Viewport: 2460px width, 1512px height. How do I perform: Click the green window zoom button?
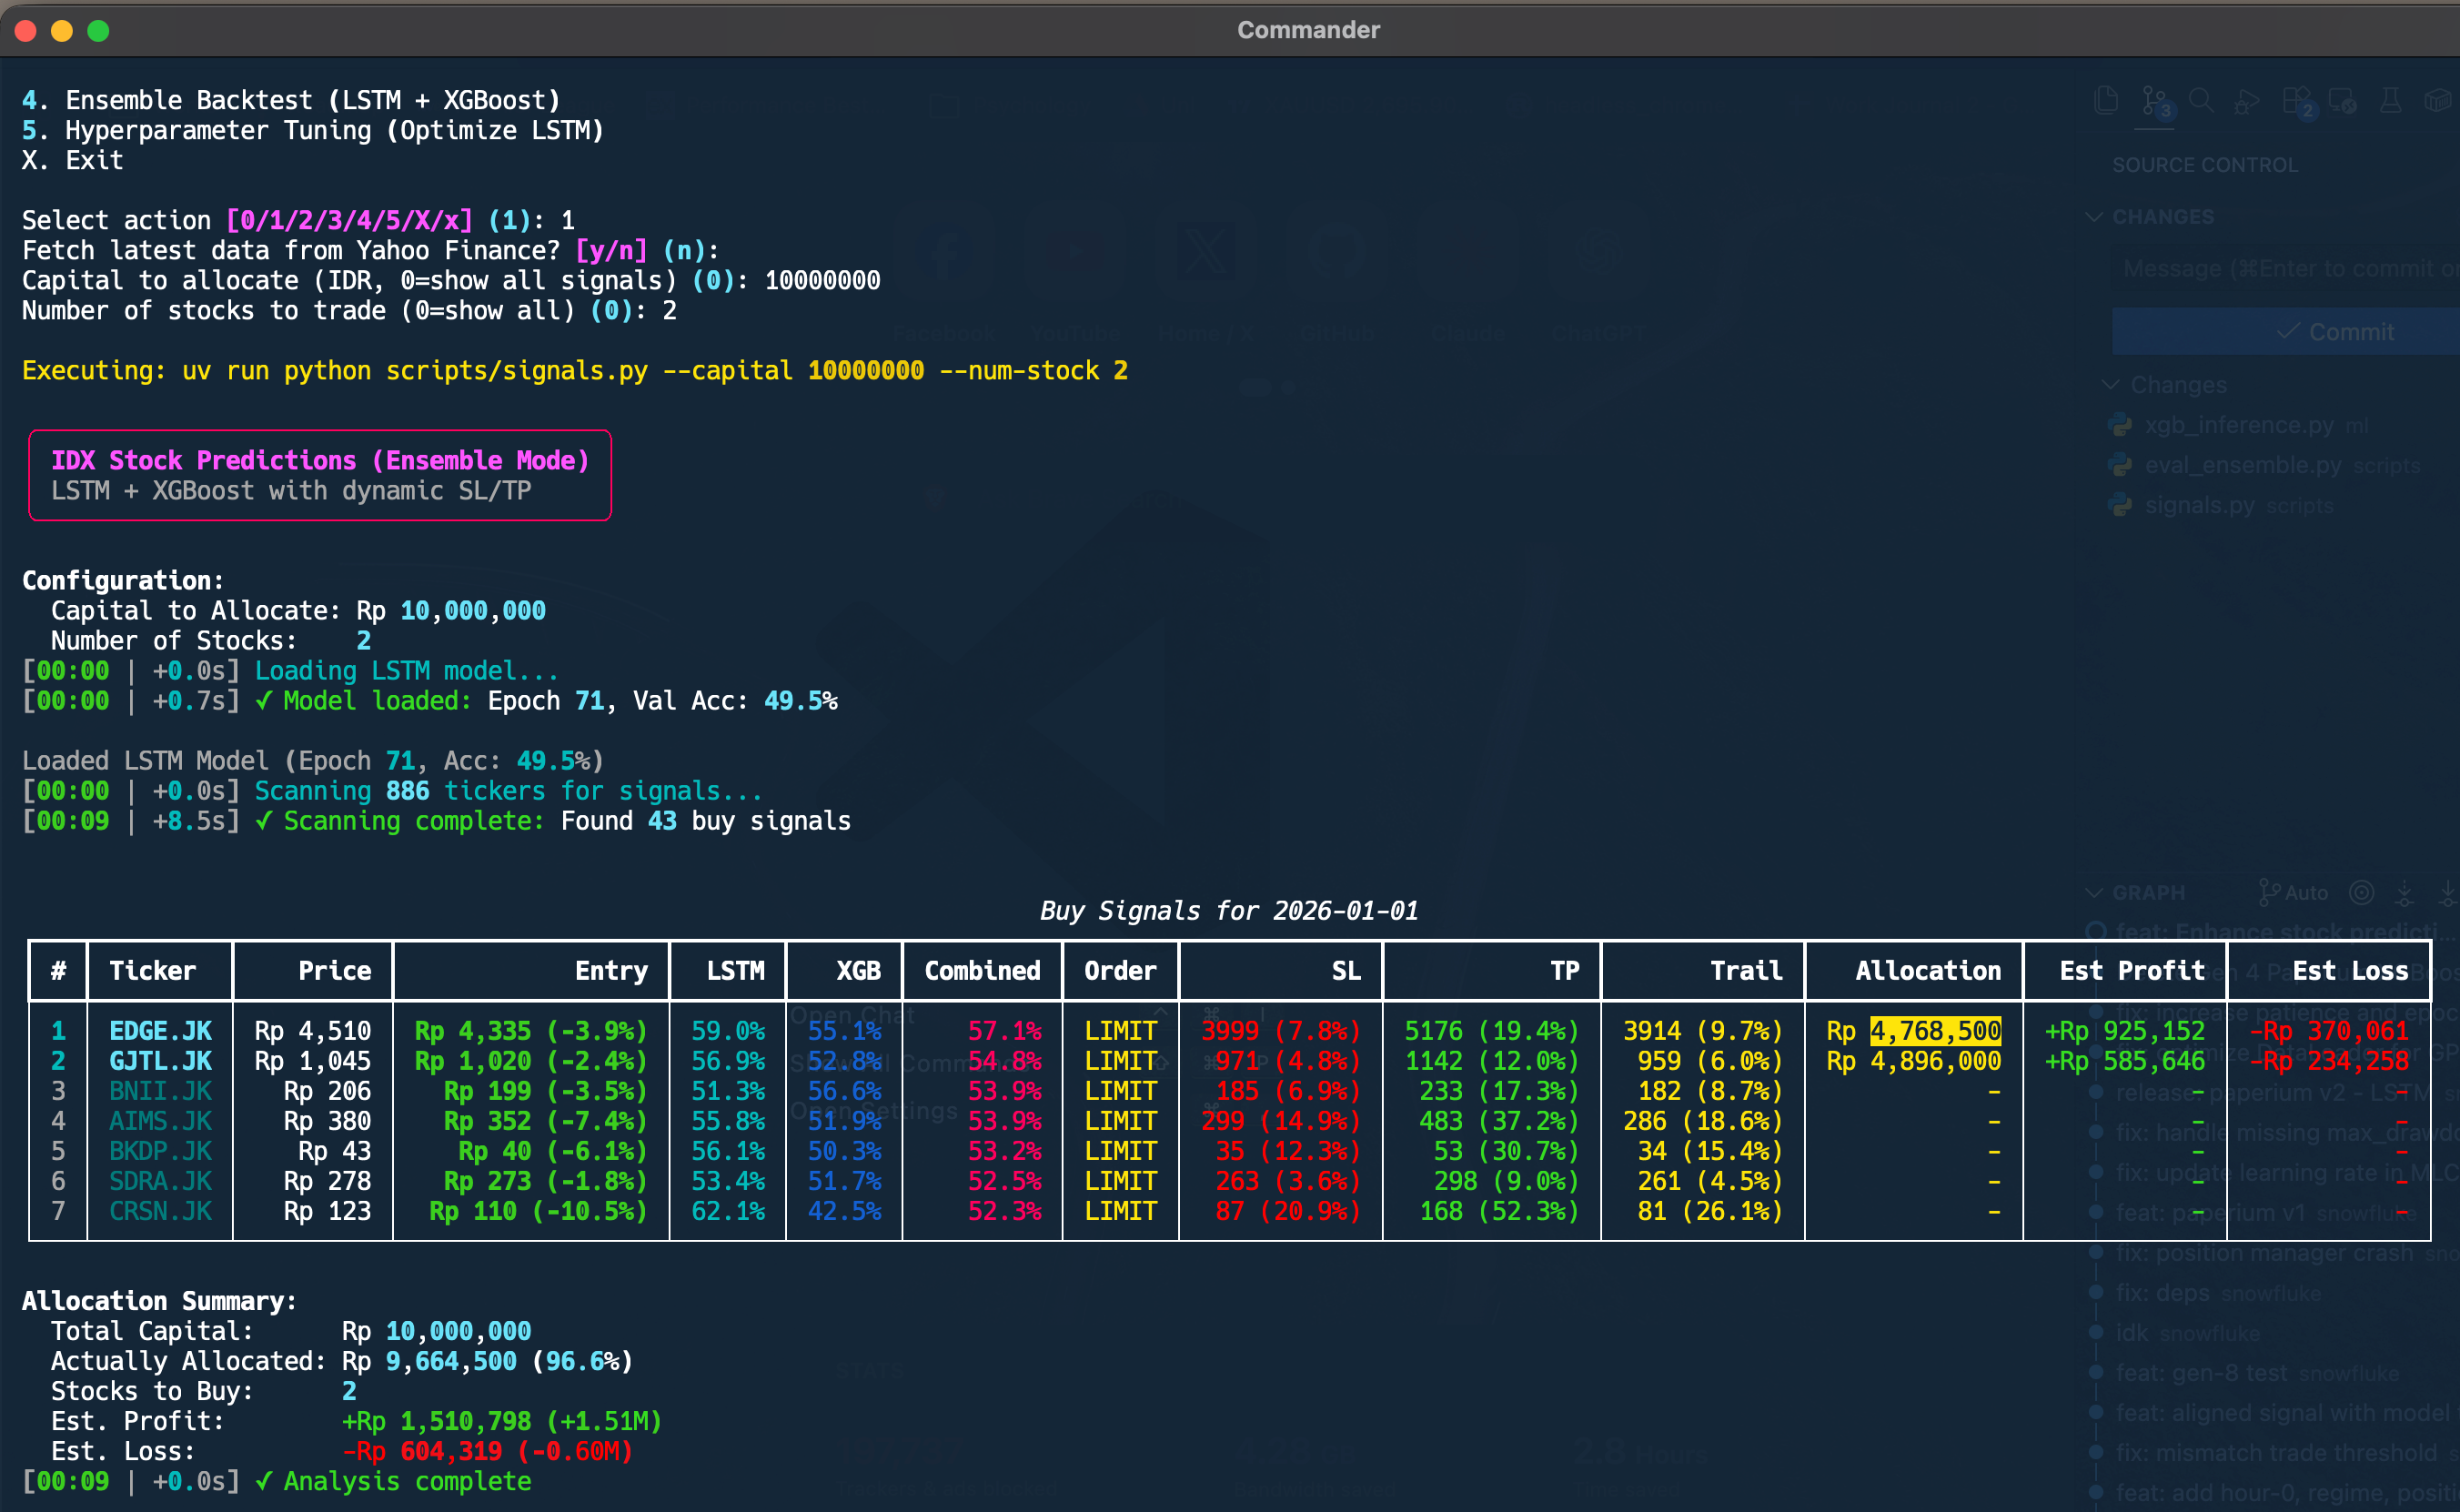[x=98, y=30]
